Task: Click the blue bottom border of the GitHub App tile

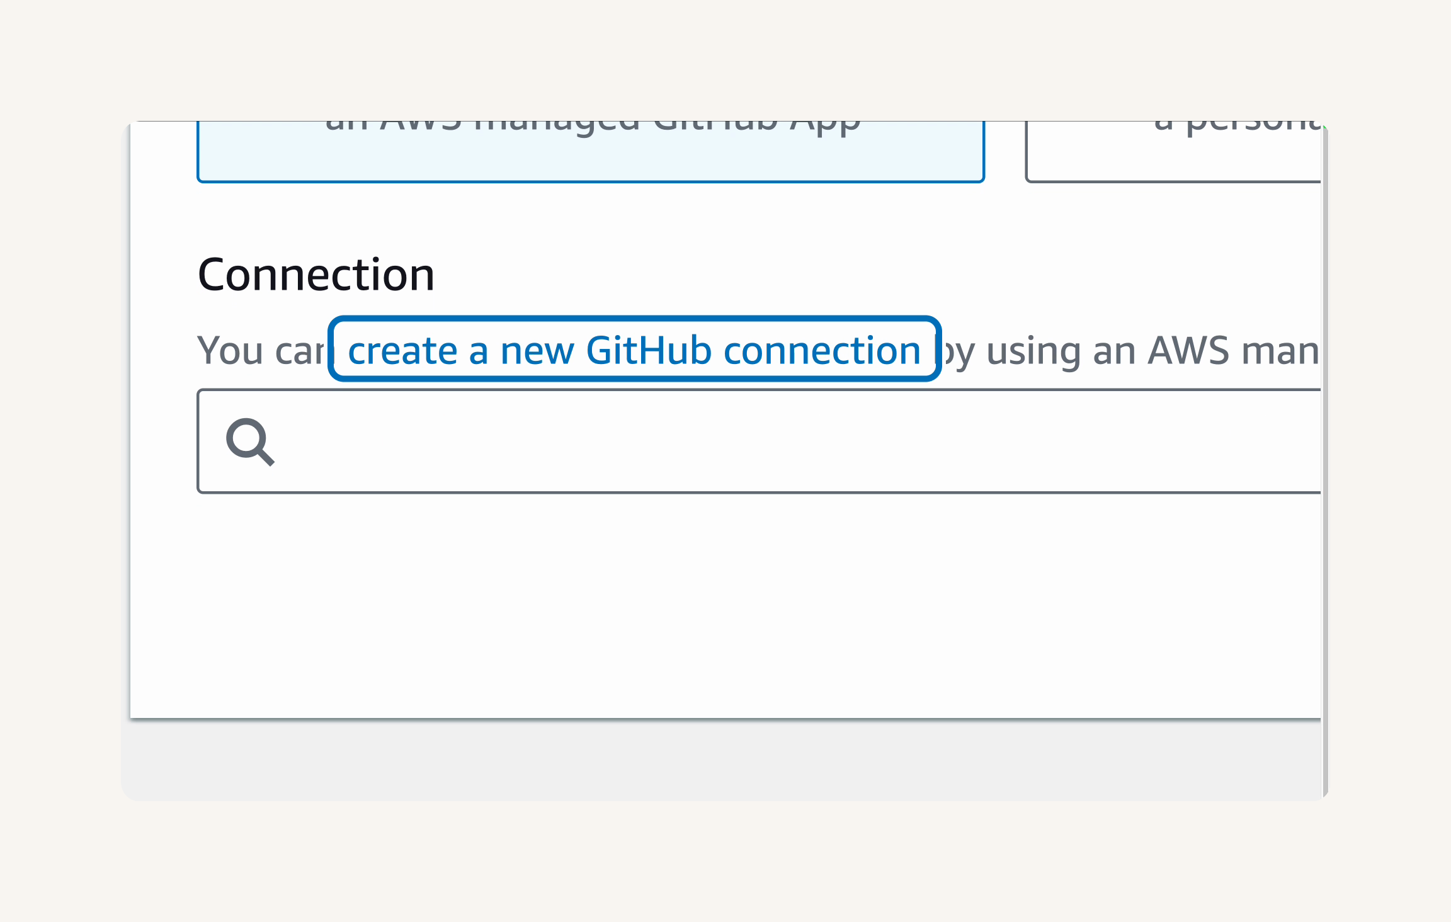Action: click(591, 181)
